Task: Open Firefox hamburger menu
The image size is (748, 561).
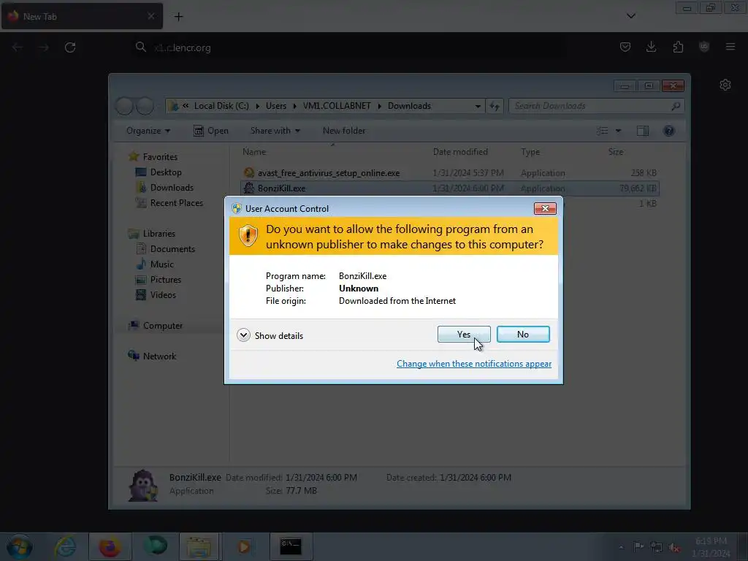Action: (730, 47)
